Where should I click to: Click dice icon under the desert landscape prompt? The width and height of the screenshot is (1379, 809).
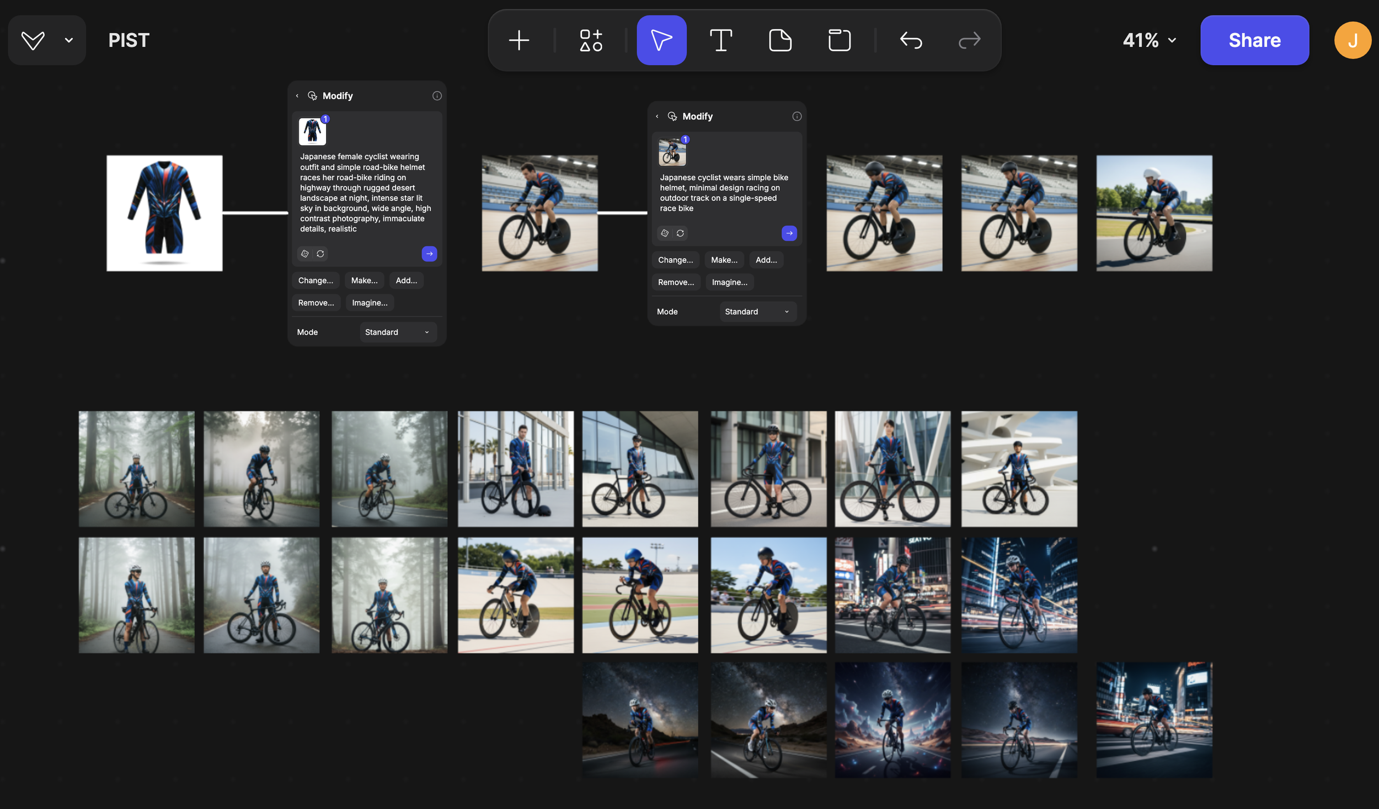click(x=304, y=254)
